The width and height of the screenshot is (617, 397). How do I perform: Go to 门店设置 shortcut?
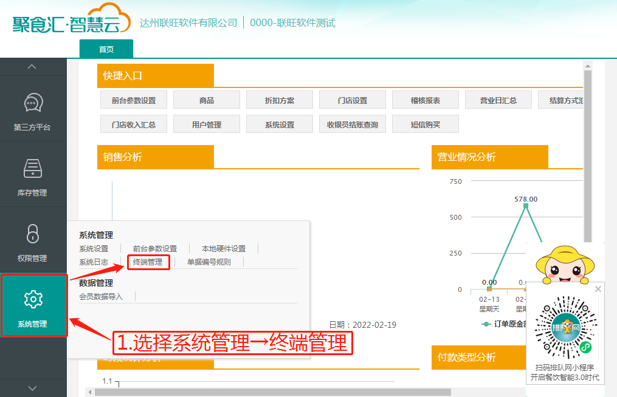click(353, 100)
